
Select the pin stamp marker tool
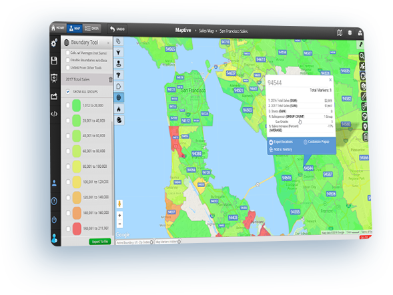[x=119, y=63]
